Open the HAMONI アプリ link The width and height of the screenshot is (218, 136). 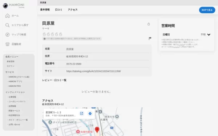coord(15,81)
